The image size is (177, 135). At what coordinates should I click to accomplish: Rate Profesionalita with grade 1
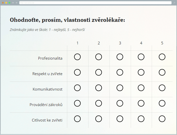point(77,57)
